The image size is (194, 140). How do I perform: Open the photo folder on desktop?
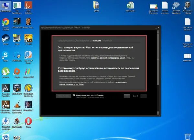(x=96, y=6)
